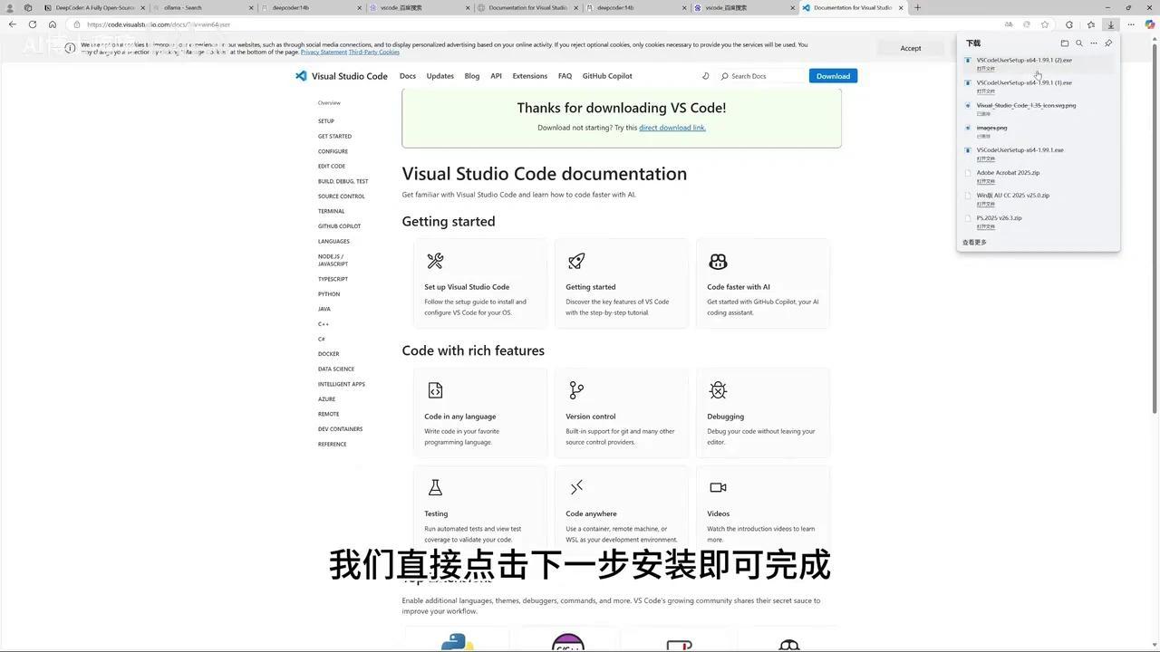Pin the downloads panel
1160x652 pixels.
1108,43
